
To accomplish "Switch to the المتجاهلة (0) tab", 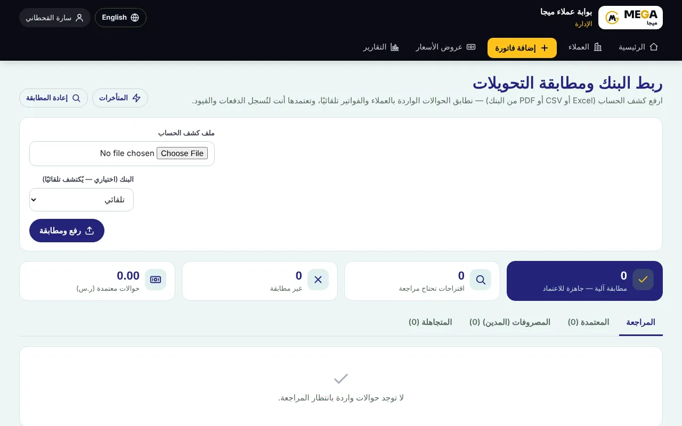I will 431,322.
